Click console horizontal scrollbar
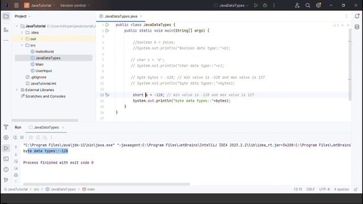 (107, 184)
